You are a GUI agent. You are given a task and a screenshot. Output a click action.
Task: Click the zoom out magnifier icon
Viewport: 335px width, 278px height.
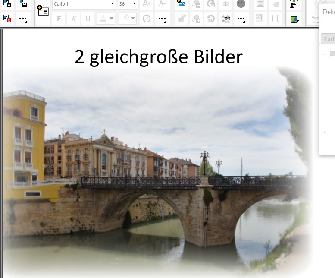point(196,4)
